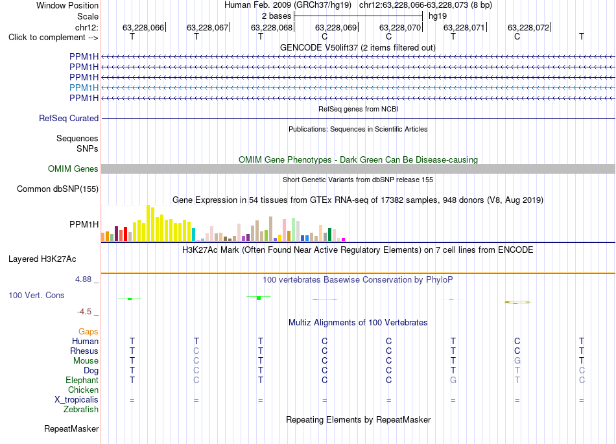Click the '2 bases' scale bar label

coord(277,16)
